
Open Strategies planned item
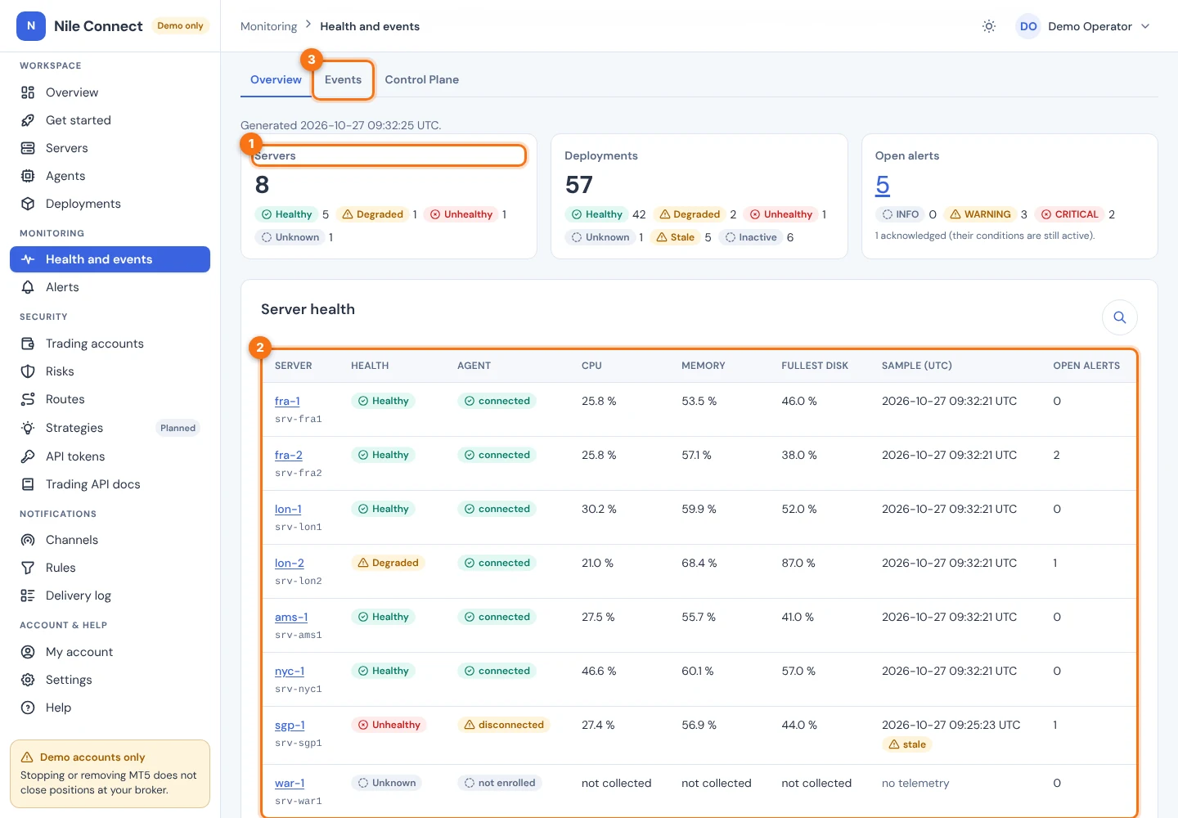pyautogui.click(x=110, y=428)
